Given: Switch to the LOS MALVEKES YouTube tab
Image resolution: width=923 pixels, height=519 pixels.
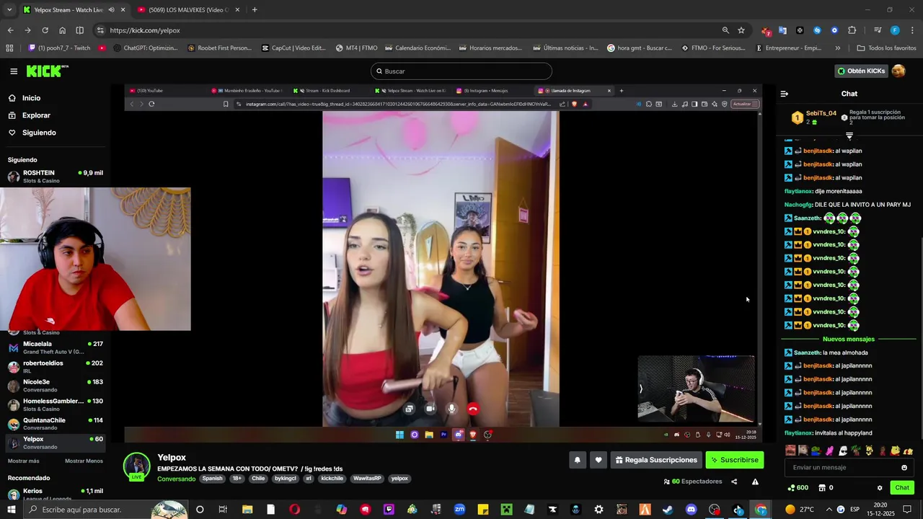Looking at the screenshot, I should (189, 10).
